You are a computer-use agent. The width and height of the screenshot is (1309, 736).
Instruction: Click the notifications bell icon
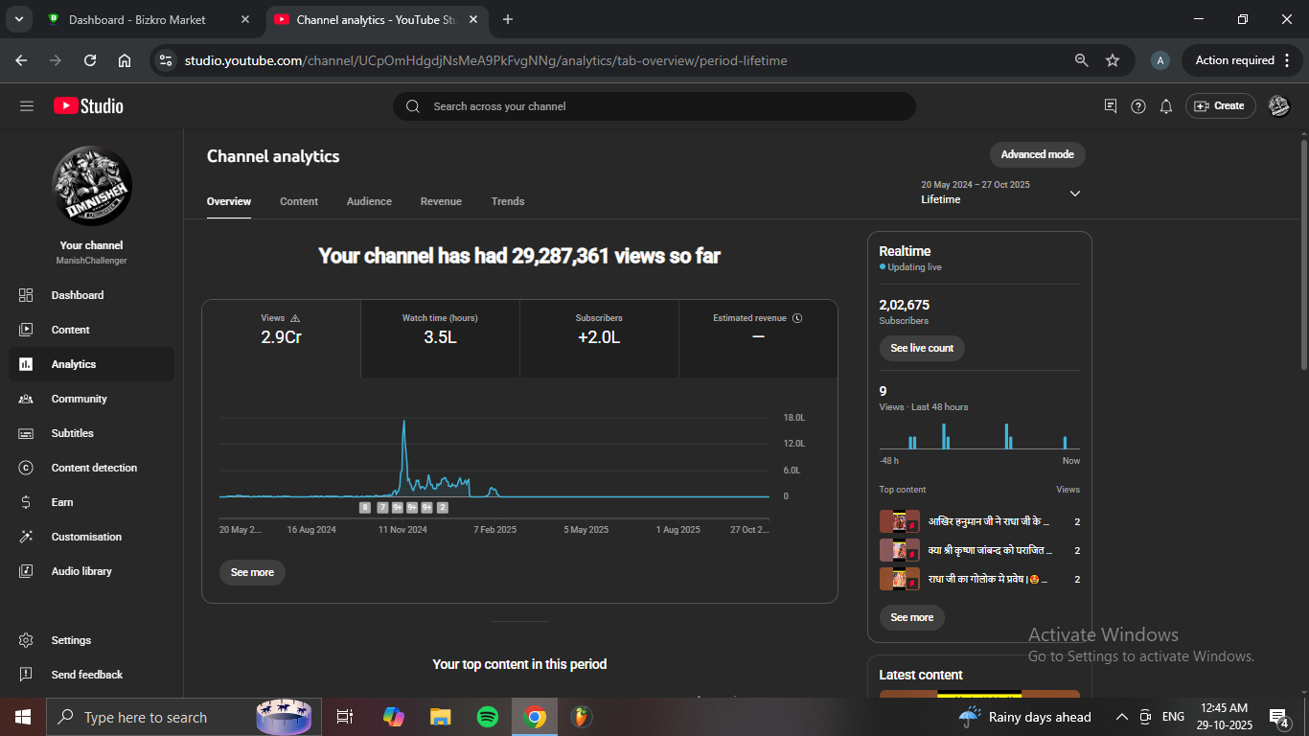pos(1166,106)
